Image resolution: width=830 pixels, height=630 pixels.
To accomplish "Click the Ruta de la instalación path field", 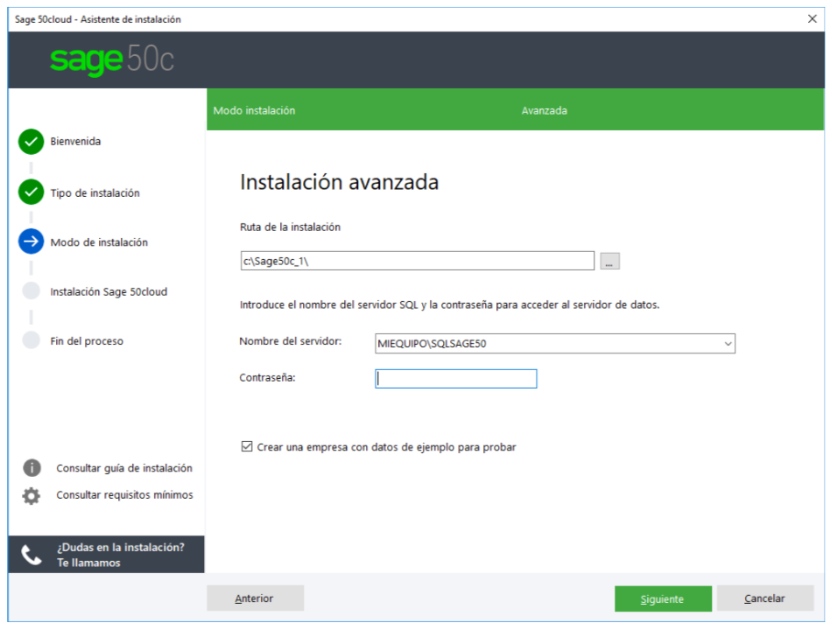I will click(x=418, y=261).
